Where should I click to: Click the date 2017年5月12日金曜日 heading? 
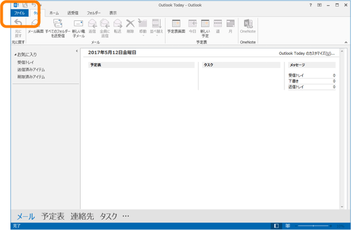[112, 53]
